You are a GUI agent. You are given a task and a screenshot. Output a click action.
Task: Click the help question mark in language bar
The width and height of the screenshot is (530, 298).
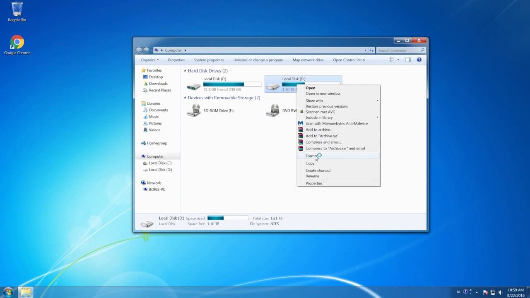point(465,292)
